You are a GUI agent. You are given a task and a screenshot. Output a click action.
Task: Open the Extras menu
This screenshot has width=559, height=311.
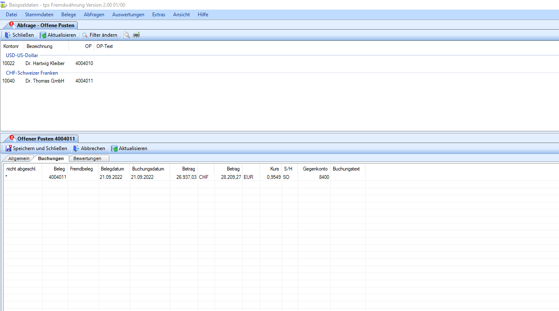(x=159, y=15)
